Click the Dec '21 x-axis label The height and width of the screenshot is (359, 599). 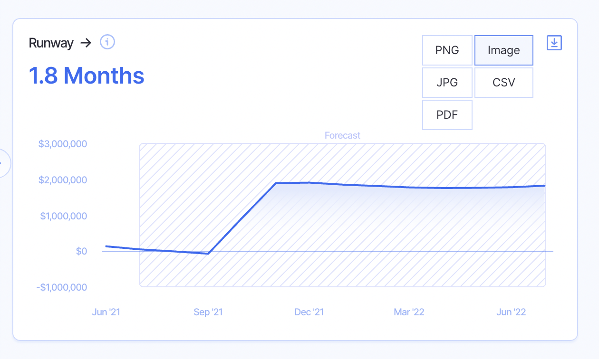coord(309,312)
